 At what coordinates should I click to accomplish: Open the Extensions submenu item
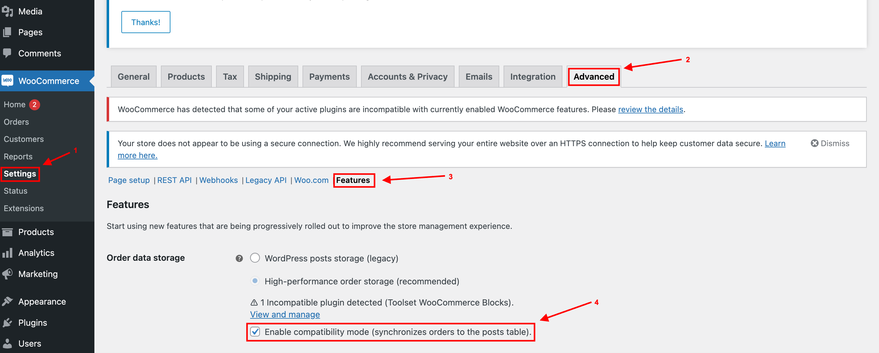[24, 208]
